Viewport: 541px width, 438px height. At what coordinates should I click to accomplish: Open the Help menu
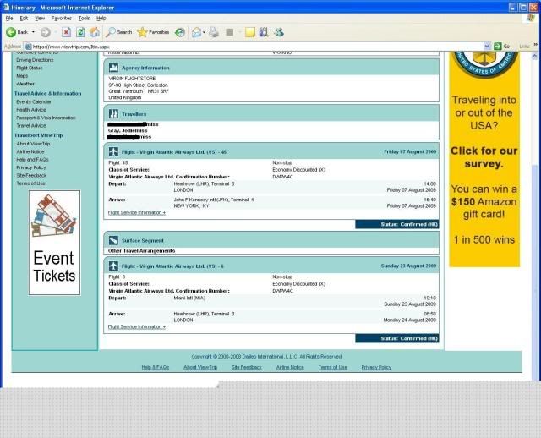pos(101,18)
